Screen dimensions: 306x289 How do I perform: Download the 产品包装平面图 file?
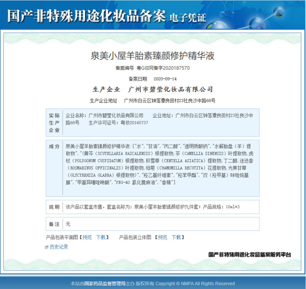[101, 237]
